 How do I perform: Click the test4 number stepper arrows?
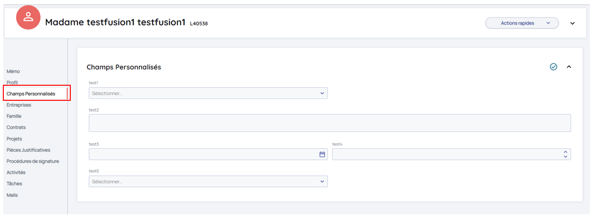click(565, 154)
